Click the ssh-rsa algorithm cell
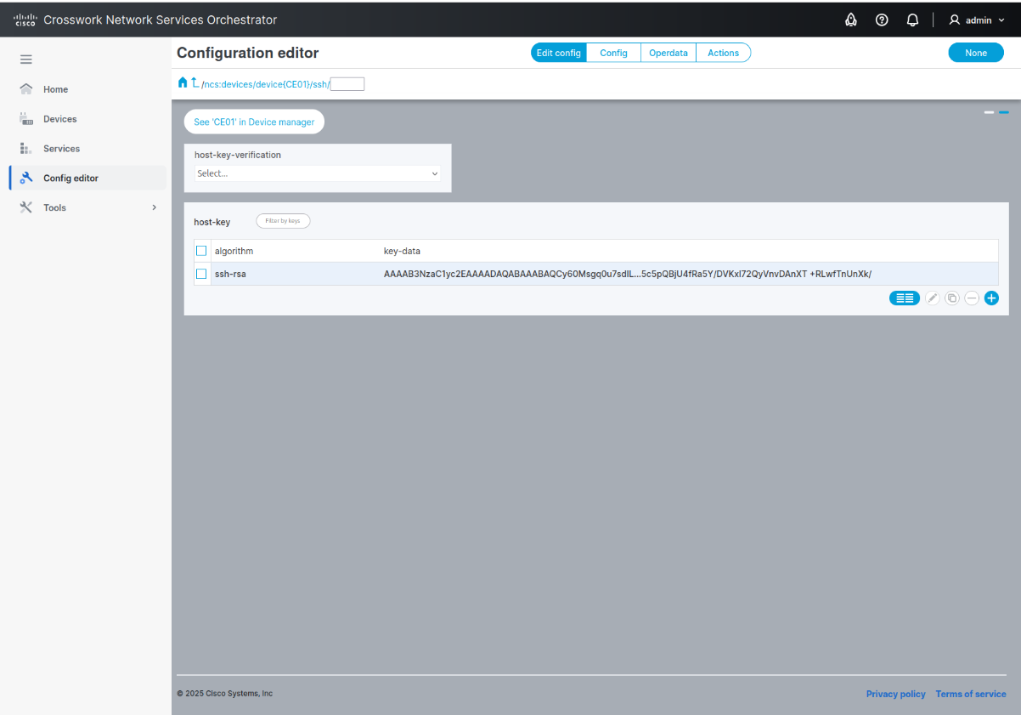 230,274
